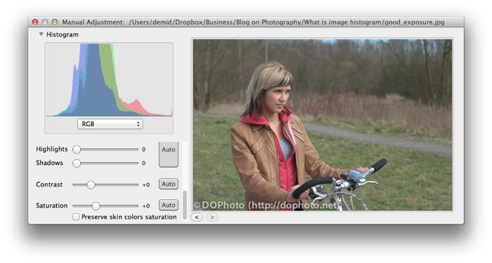Click the Contrast slider knob
Viewport: 492px width, 263px height.
click(91, 184)
